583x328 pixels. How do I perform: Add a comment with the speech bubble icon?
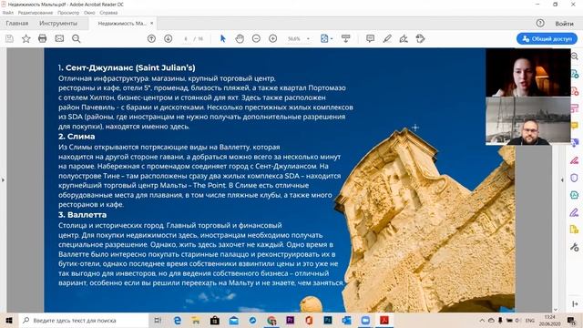[370, 38]
